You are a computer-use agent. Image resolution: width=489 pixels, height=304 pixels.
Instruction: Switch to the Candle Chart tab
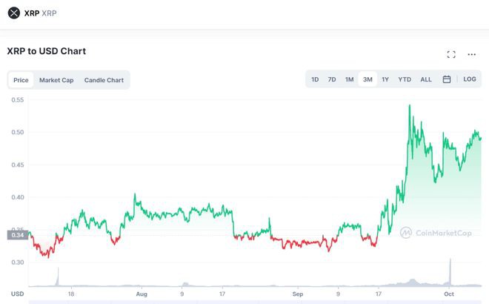point(104,80)
